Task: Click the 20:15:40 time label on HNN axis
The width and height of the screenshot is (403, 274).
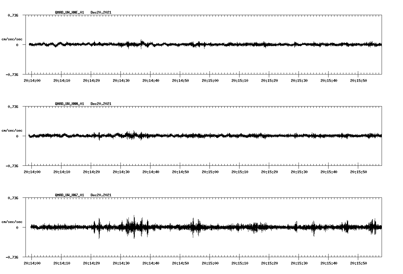Action: 329,172
